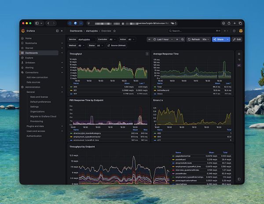Screen dimensions: 264x204
Task: Open Migrate to Grafana Cloud
Action: tap(43, 117)
